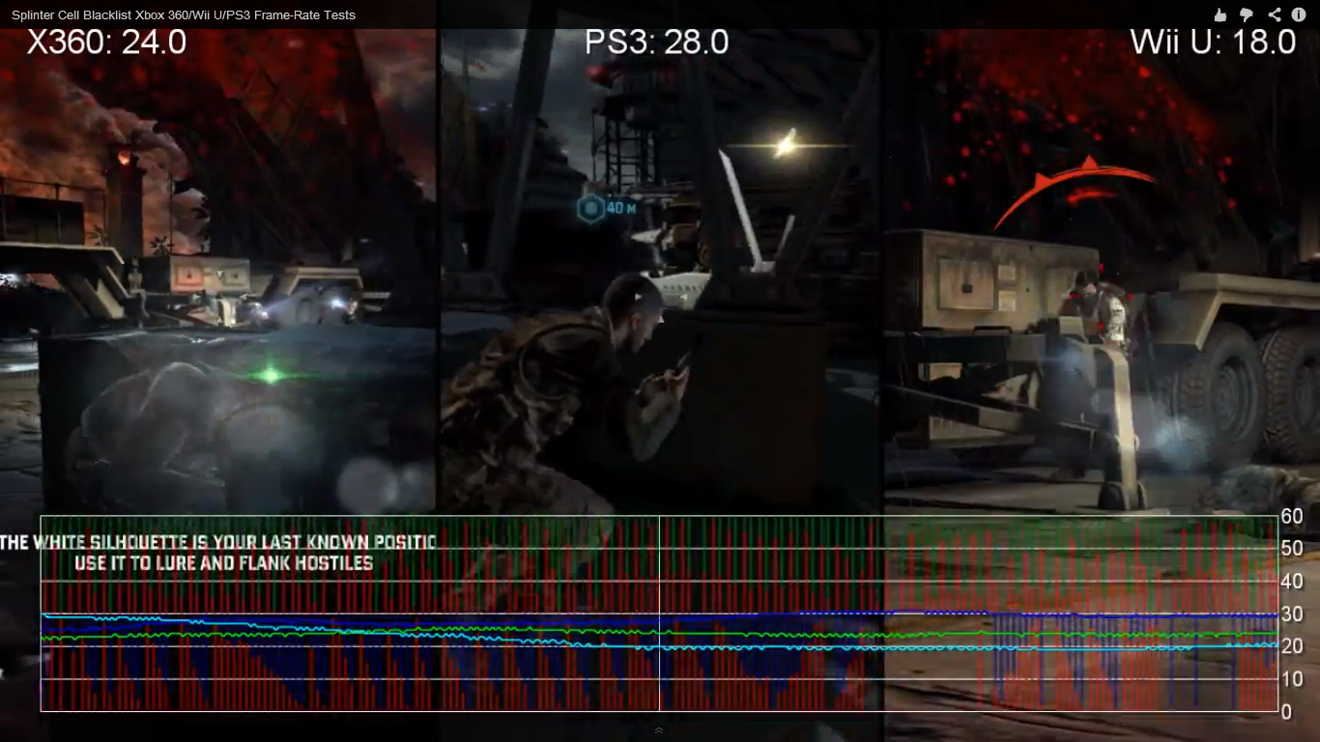Click the hexagonal 40 M waypoint marker
This screenshot has width=1320, height=742.
(x=588, y=208)
